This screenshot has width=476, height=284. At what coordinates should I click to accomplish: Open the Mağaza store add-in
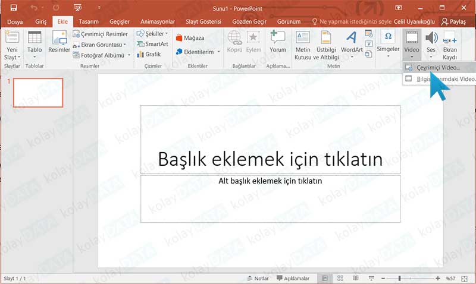pyautogui.click(x=190, y=38)
